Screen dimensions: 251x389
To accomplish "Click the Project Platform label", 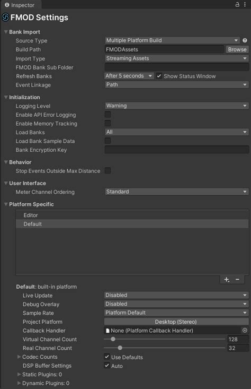I will tap(42, 322).
